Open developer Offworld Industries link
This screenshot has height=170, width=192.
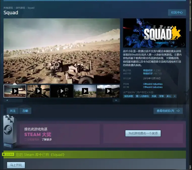point(153,84)
